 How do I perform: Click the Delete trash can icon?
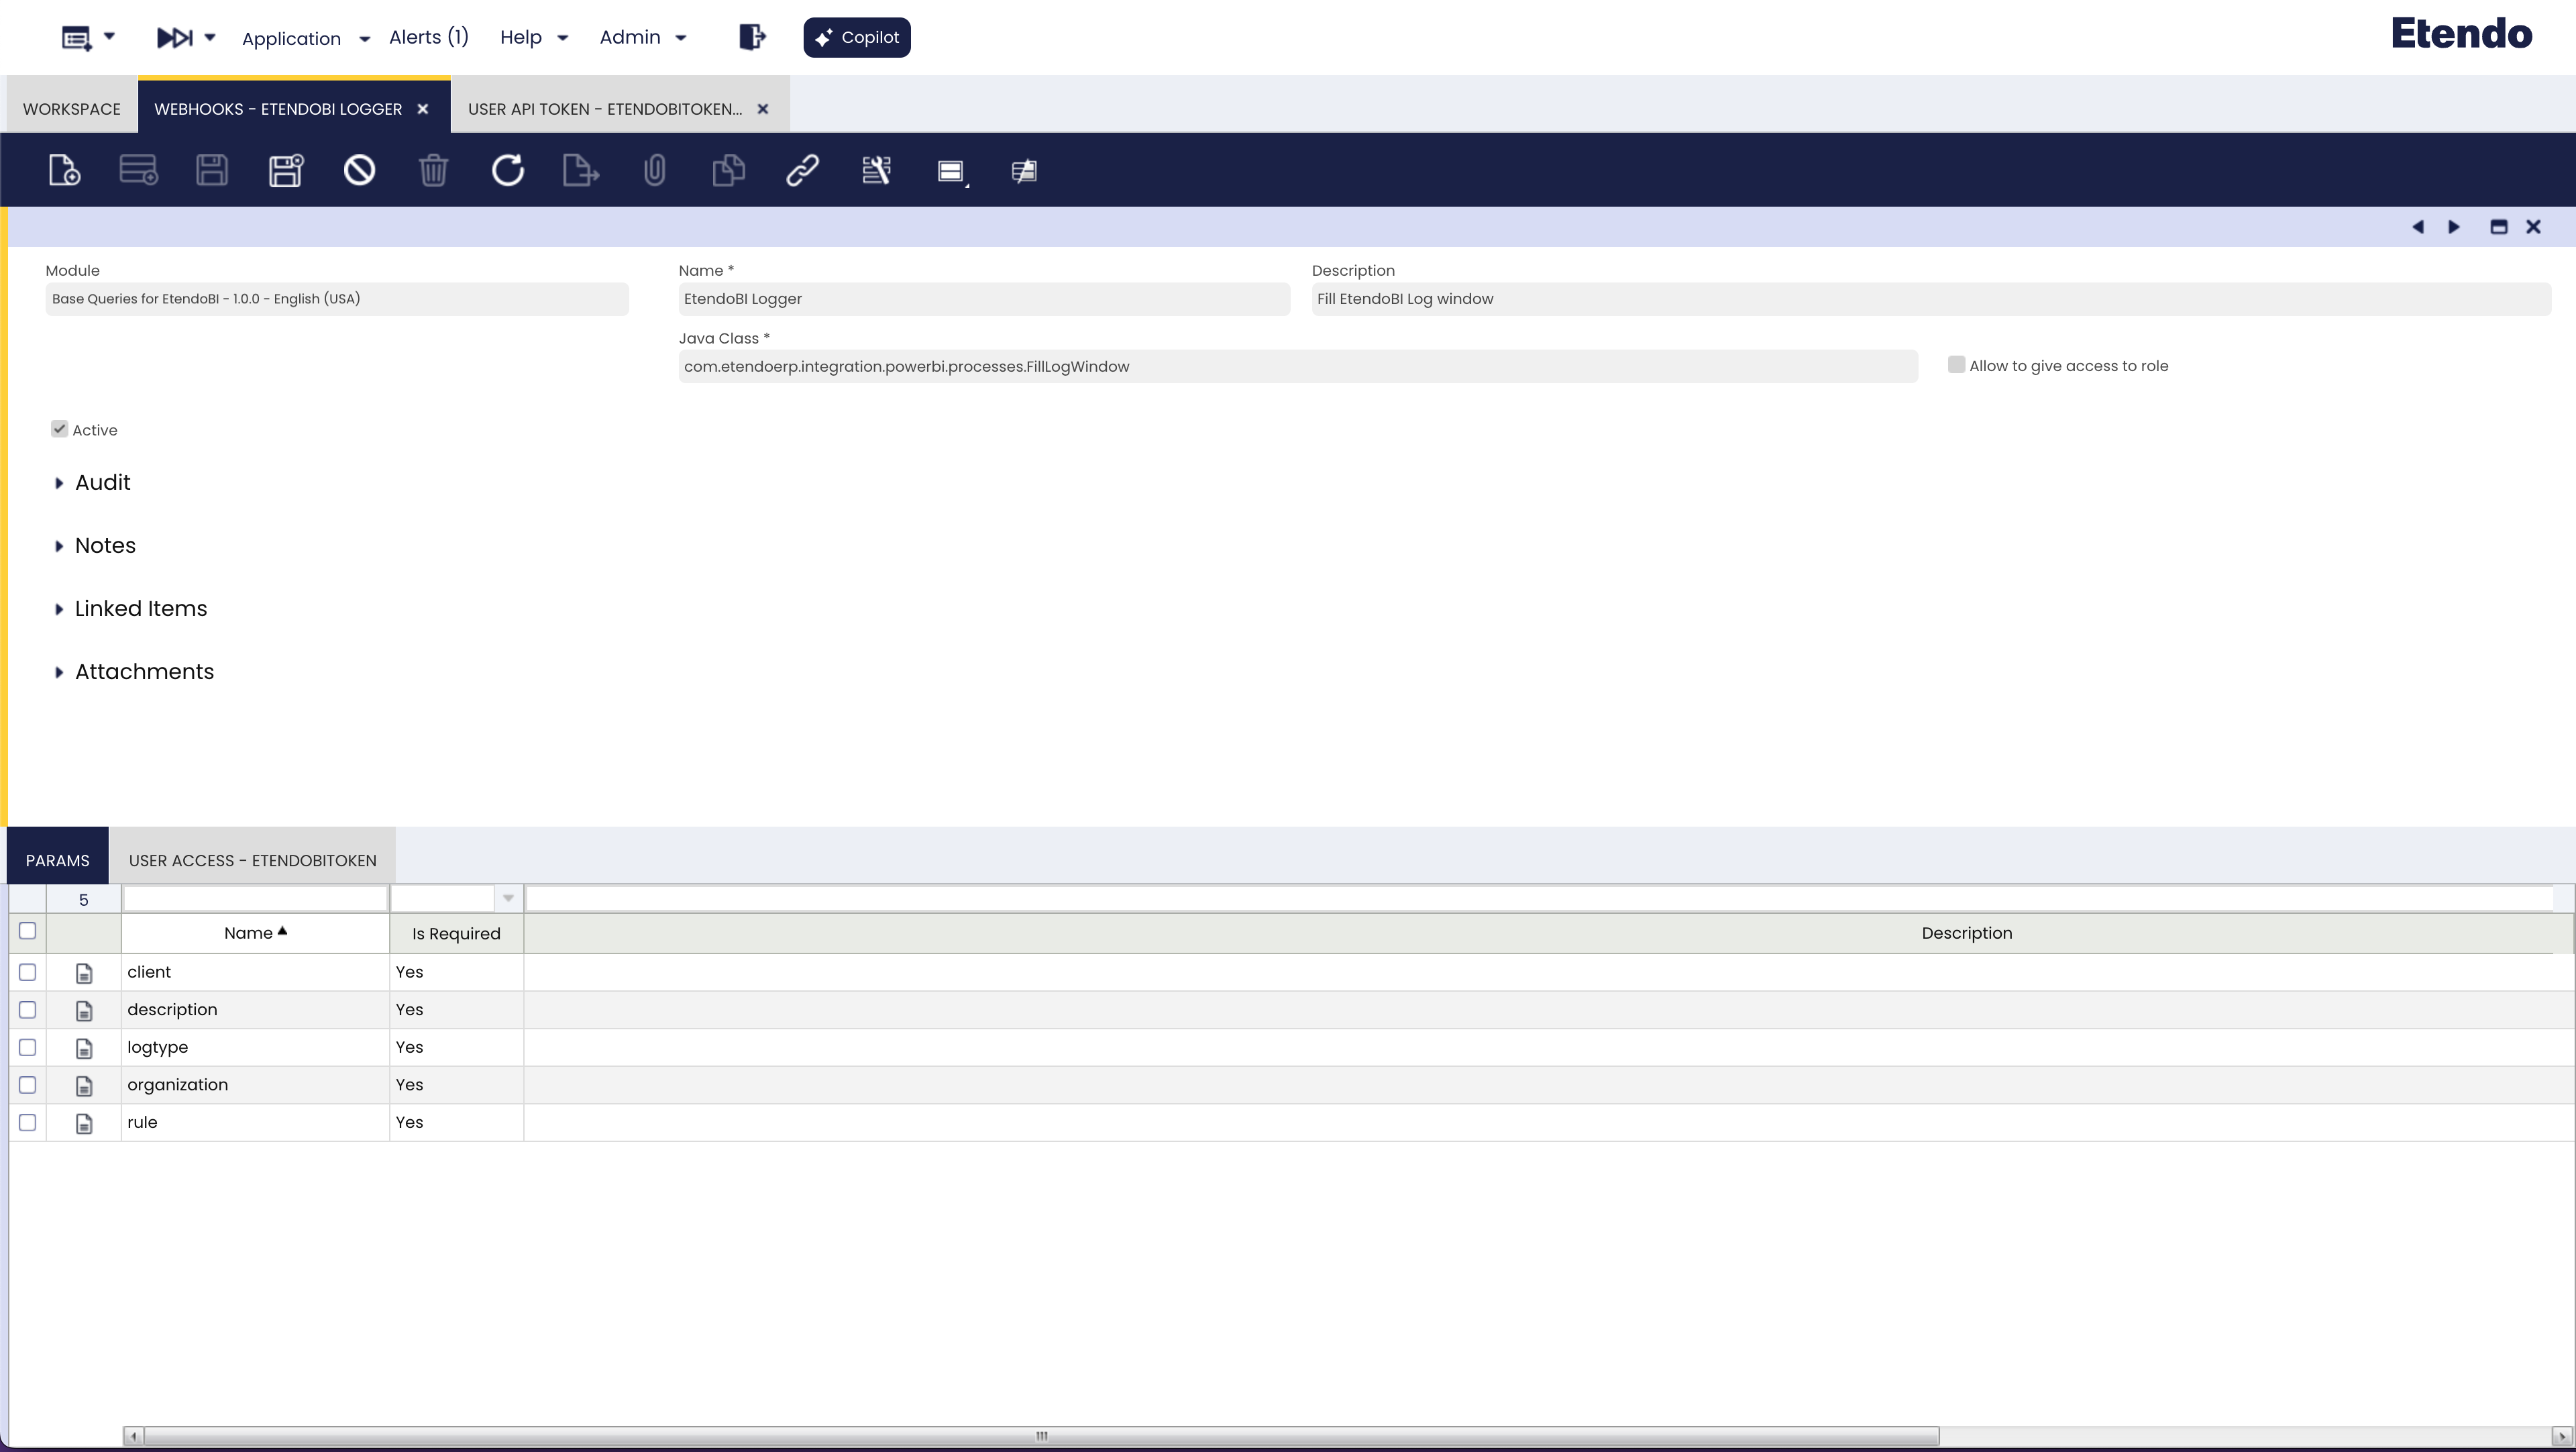click(x=433, y=170)
